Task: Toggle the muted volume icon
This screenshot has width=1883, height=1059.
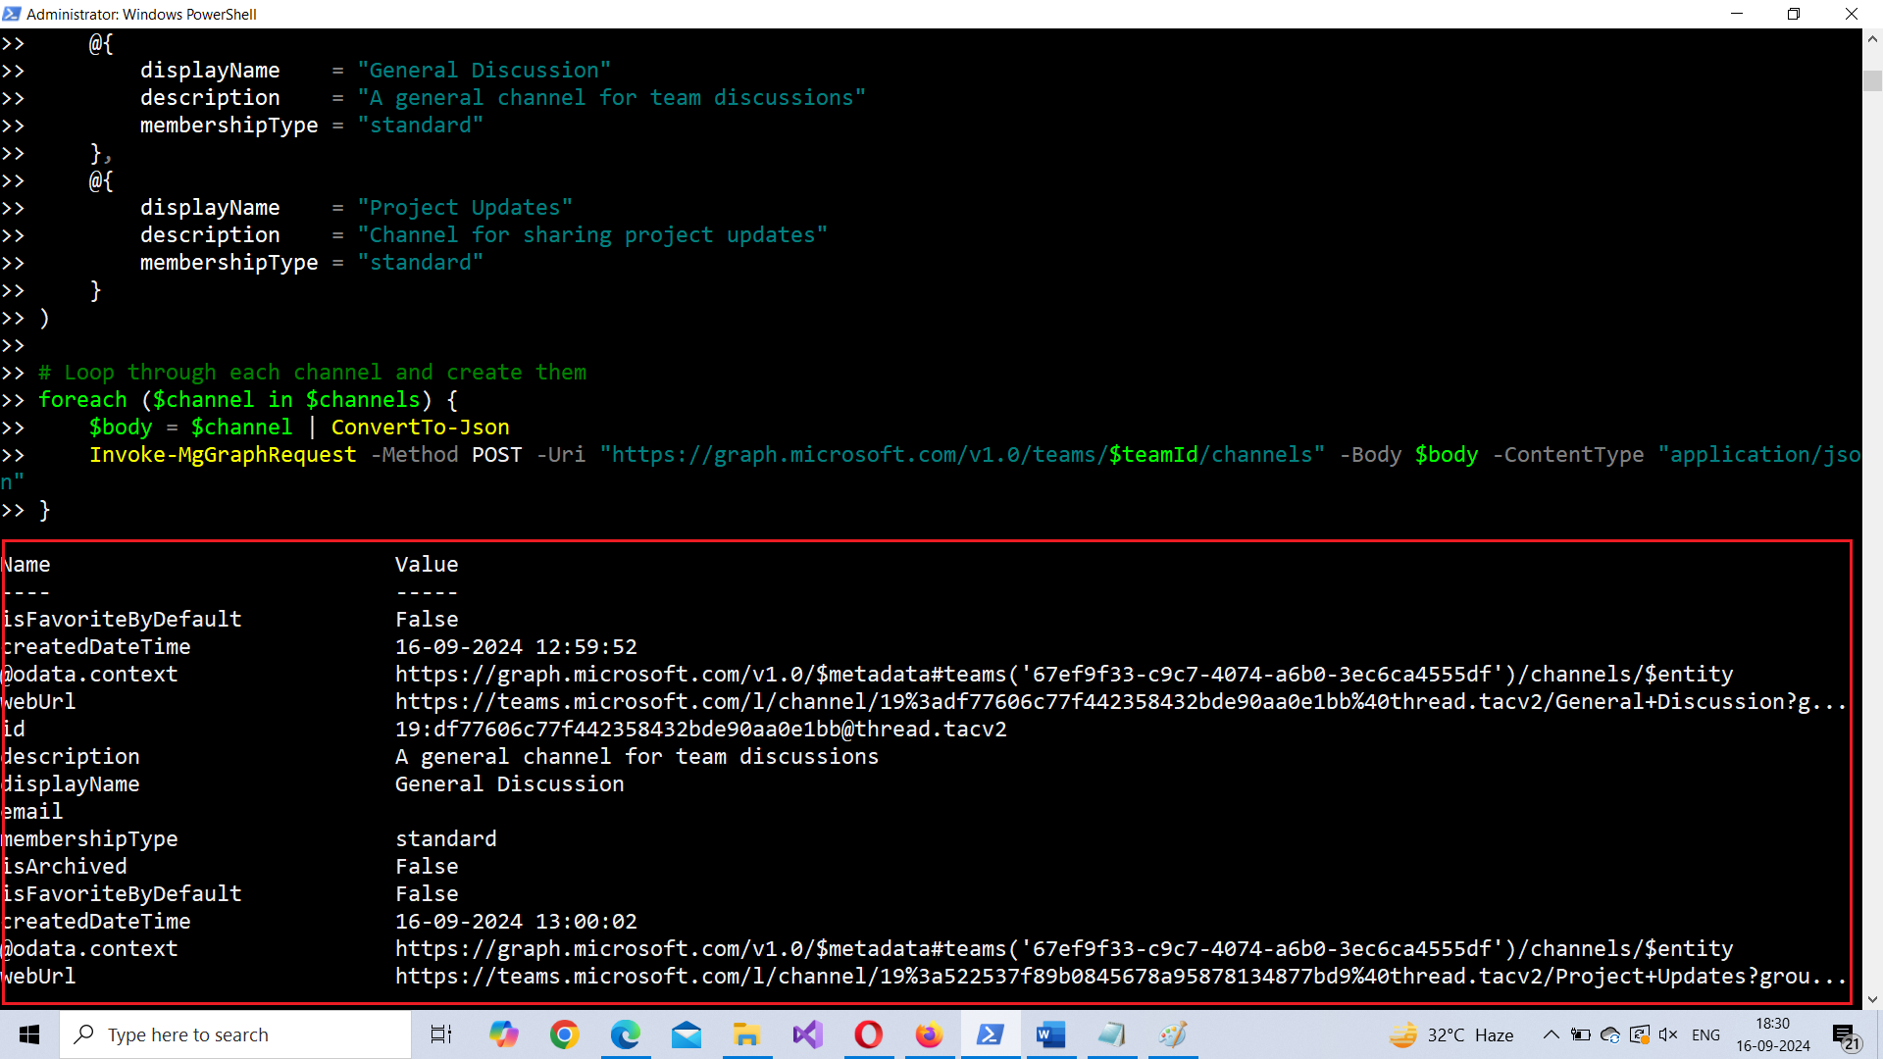Action: point(1668,1034)
